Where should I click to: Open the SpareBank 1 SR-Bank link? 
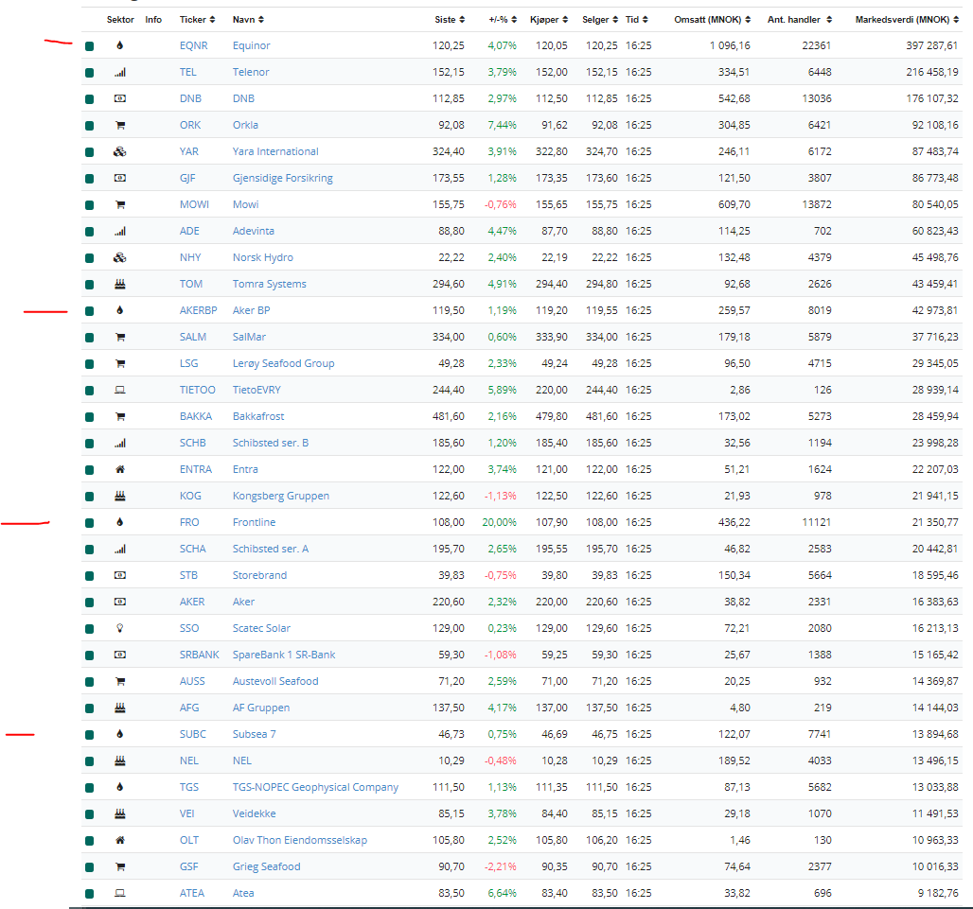284,655
